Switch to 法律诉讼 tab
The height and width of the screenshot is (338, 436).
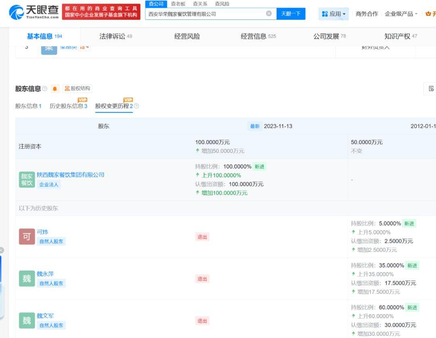(x=115, y=36)
